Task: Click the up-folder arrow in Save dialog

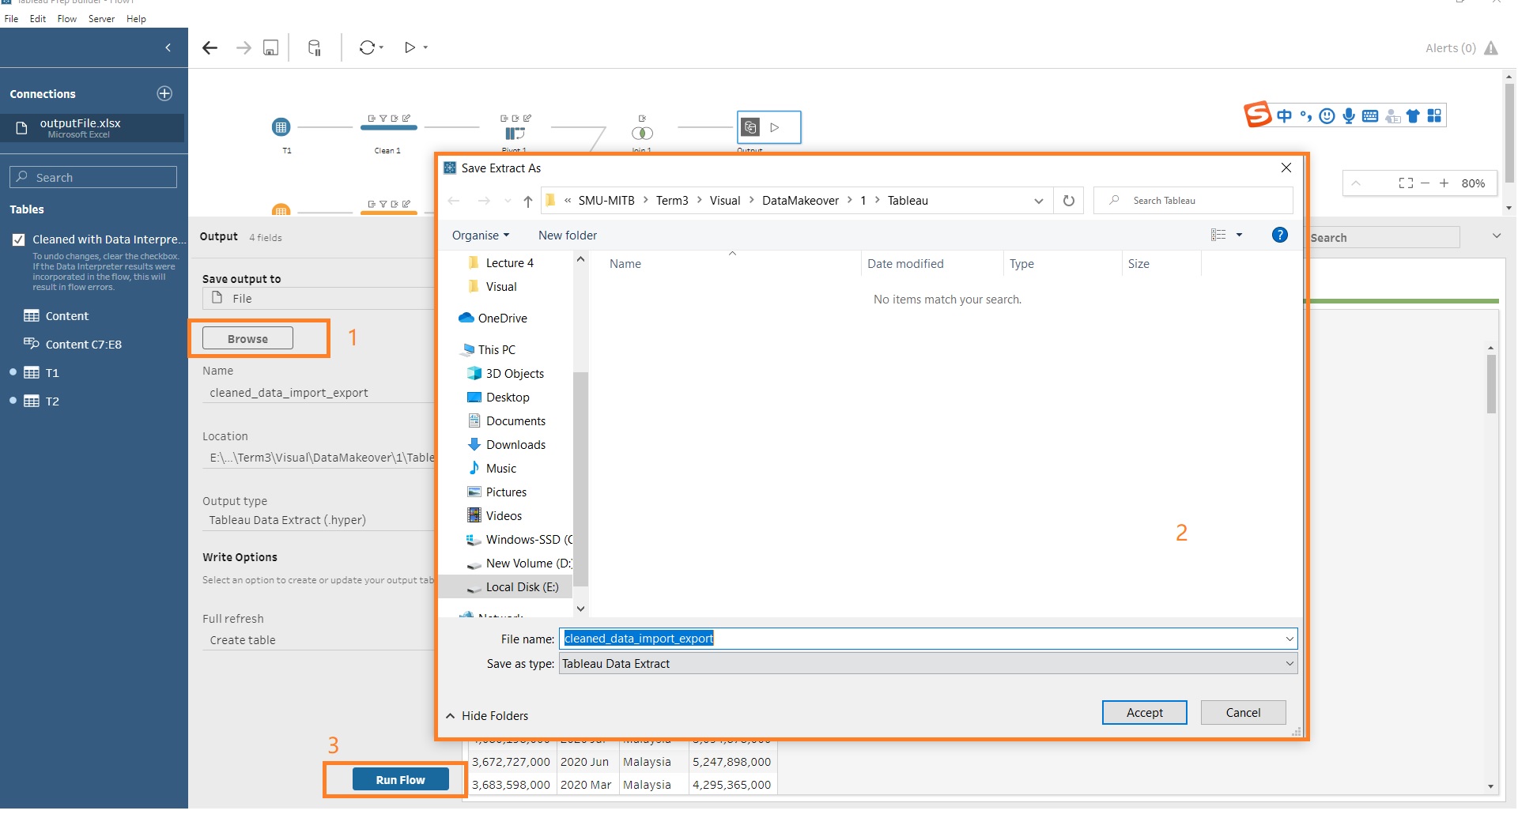Action: tap(528, 201)
